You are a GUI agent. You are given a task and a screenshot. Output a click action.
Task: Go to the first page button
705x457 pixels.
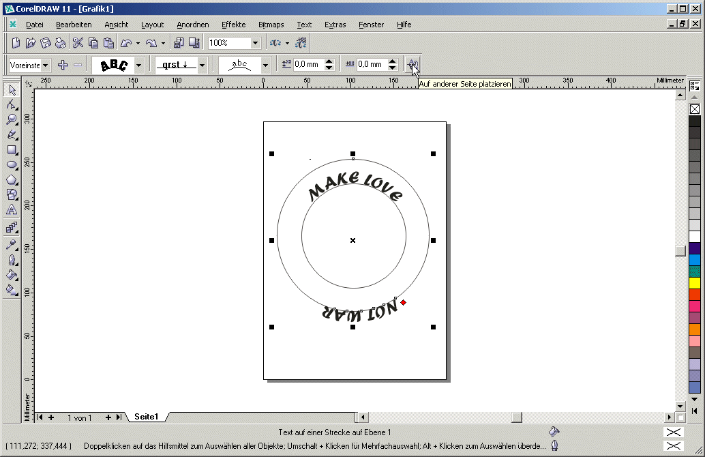[40, 417]
